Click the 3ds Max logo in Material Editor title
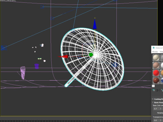The width and height of the screenshot is (163, 122). click(153, 48)
